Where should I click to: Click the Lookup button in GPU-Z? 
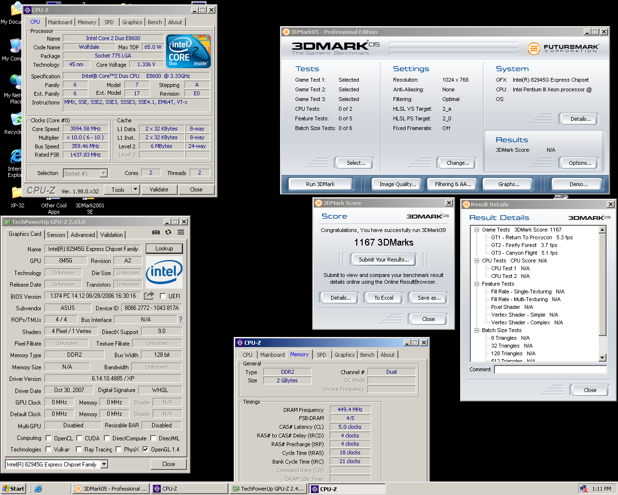pyautogui.click(x=164, y=248)
